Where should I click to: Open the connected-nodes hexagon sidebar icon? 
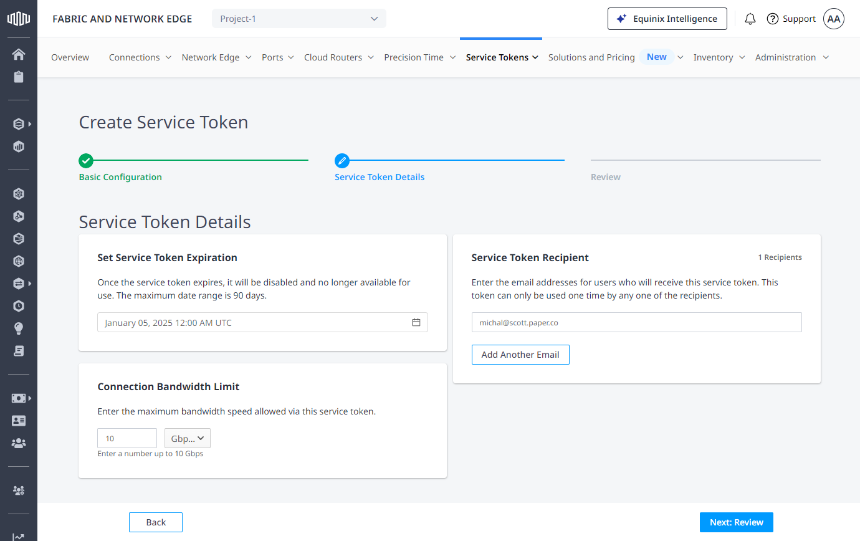click(x=19, y=216)
